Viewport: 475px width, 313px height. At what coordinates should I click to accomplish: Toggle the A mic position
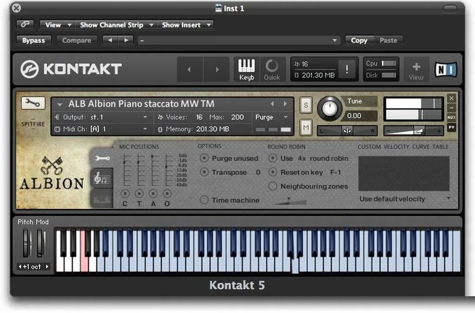click(x=153, y=193)
